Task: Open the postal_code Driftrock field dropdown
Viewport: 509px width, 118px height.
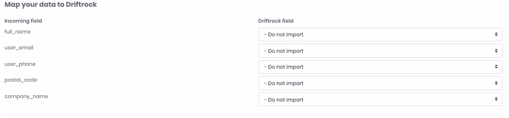Action: pos(380,83)
